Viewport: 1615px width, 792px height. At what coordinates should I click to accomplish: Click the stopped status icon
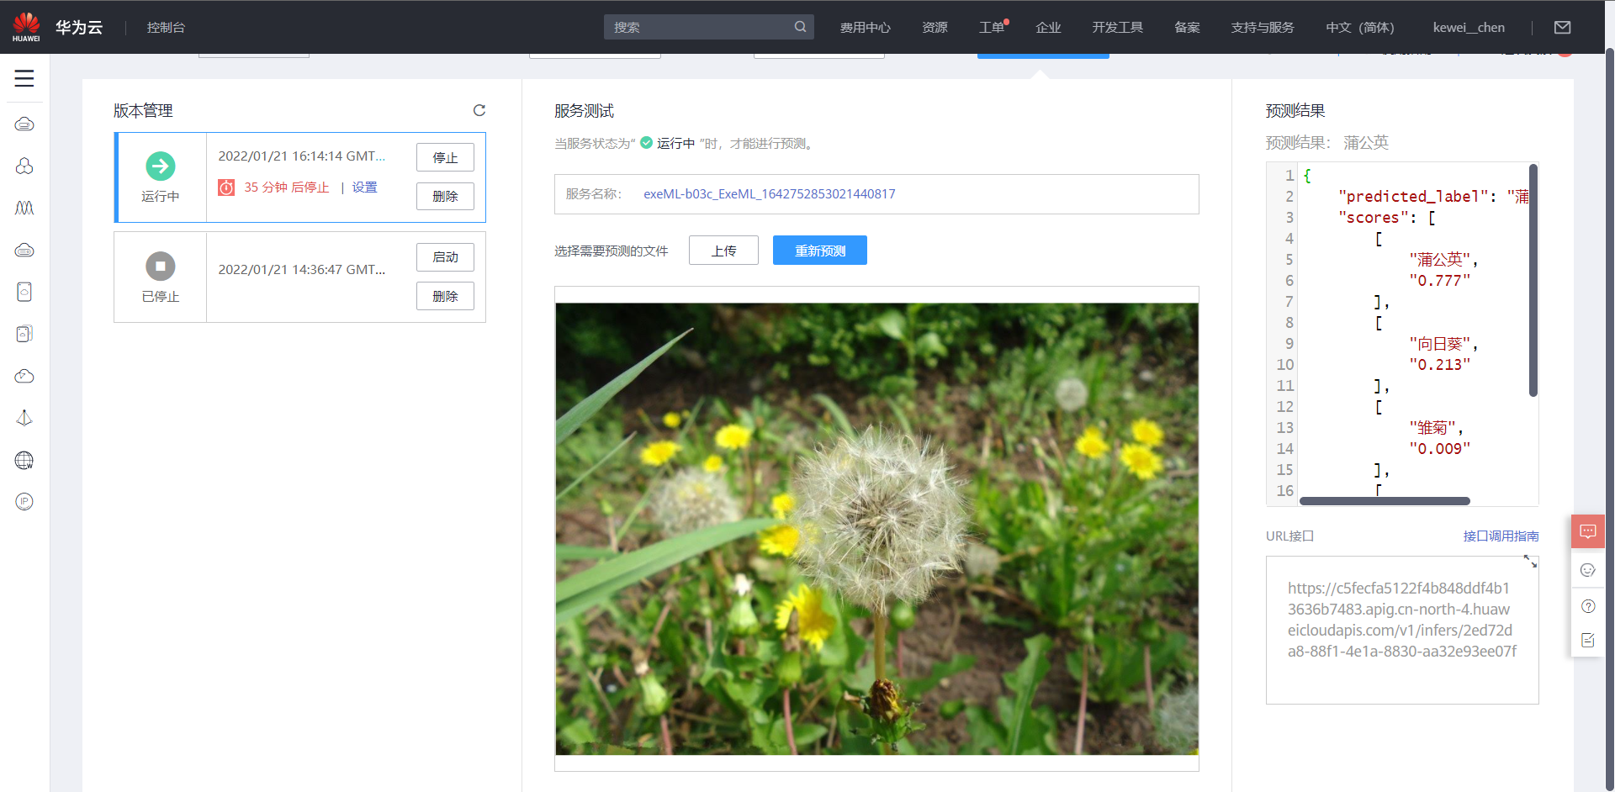[x=161, y=267]
